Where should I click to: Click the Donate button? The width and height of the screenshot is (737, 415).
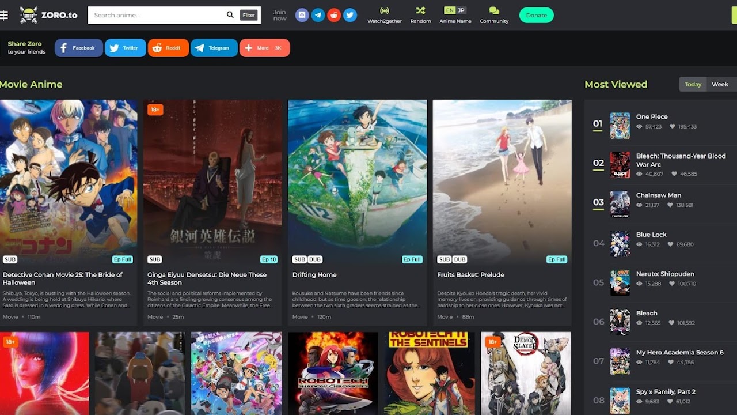pyautogui.click(x=537, y=16)
